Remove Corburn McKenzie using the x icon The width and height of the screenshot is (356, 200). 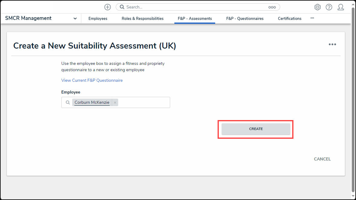(115, 103)
